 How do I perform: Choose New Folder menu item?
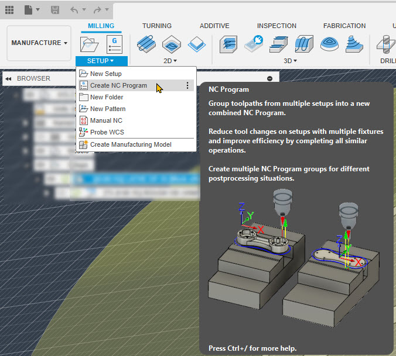click(x=136, y=97)
